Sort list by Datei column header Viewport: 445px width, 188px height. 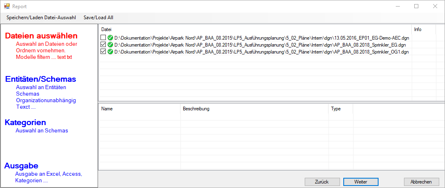point(255,29)
